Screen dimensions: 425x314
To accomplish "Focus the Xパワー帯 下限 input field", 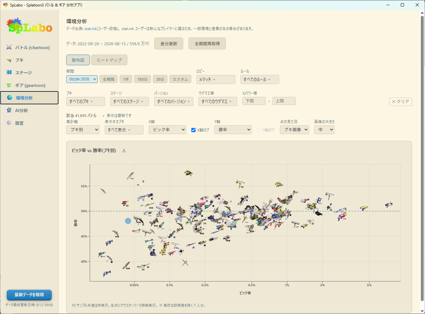I will 254,101.
